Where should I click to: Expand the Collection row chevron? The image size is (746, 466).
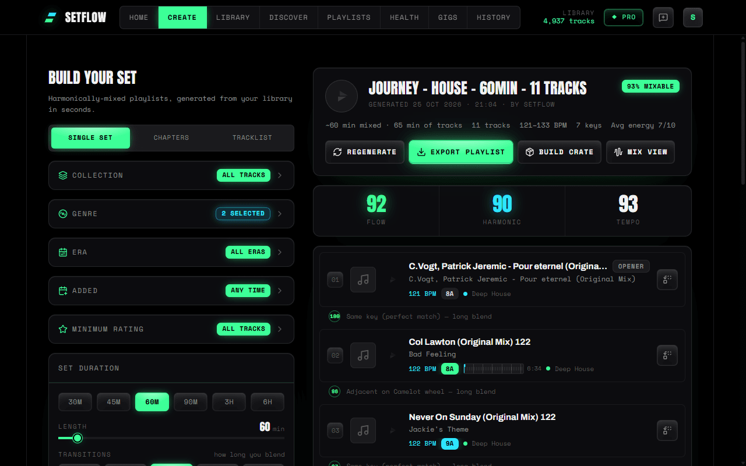(x=280, y=175)
